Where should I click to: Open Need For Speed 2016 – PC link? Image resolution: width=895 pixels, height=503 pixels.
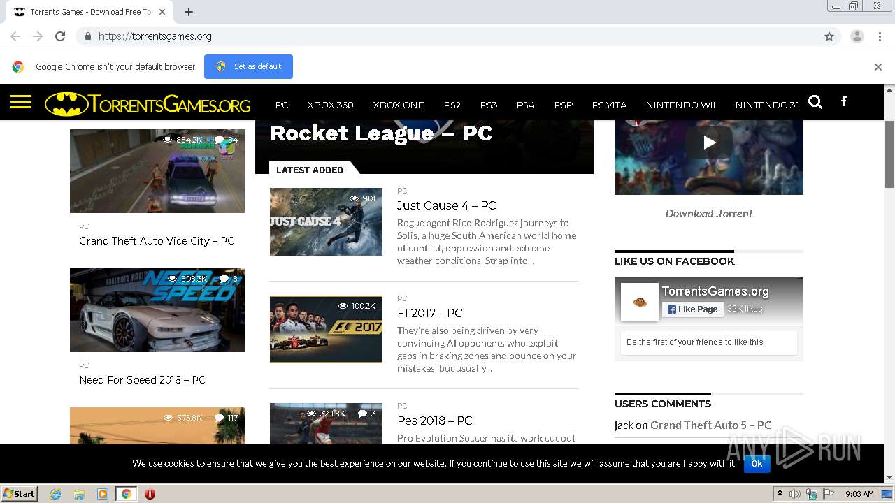pos(142,380)
